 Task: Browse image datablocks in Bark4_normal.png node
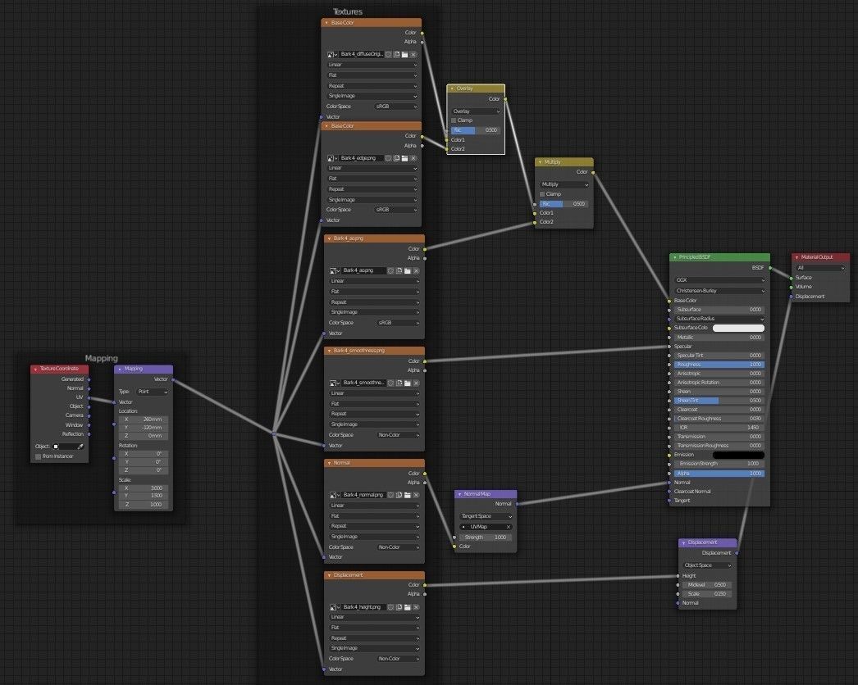click(x=335, y=495)
